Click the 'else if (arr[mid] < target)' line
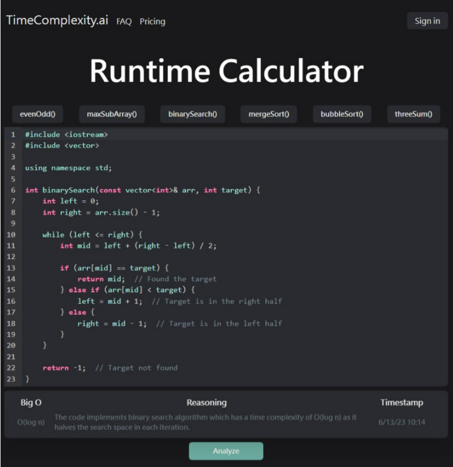453x467 pixels. tap(128, 290)
